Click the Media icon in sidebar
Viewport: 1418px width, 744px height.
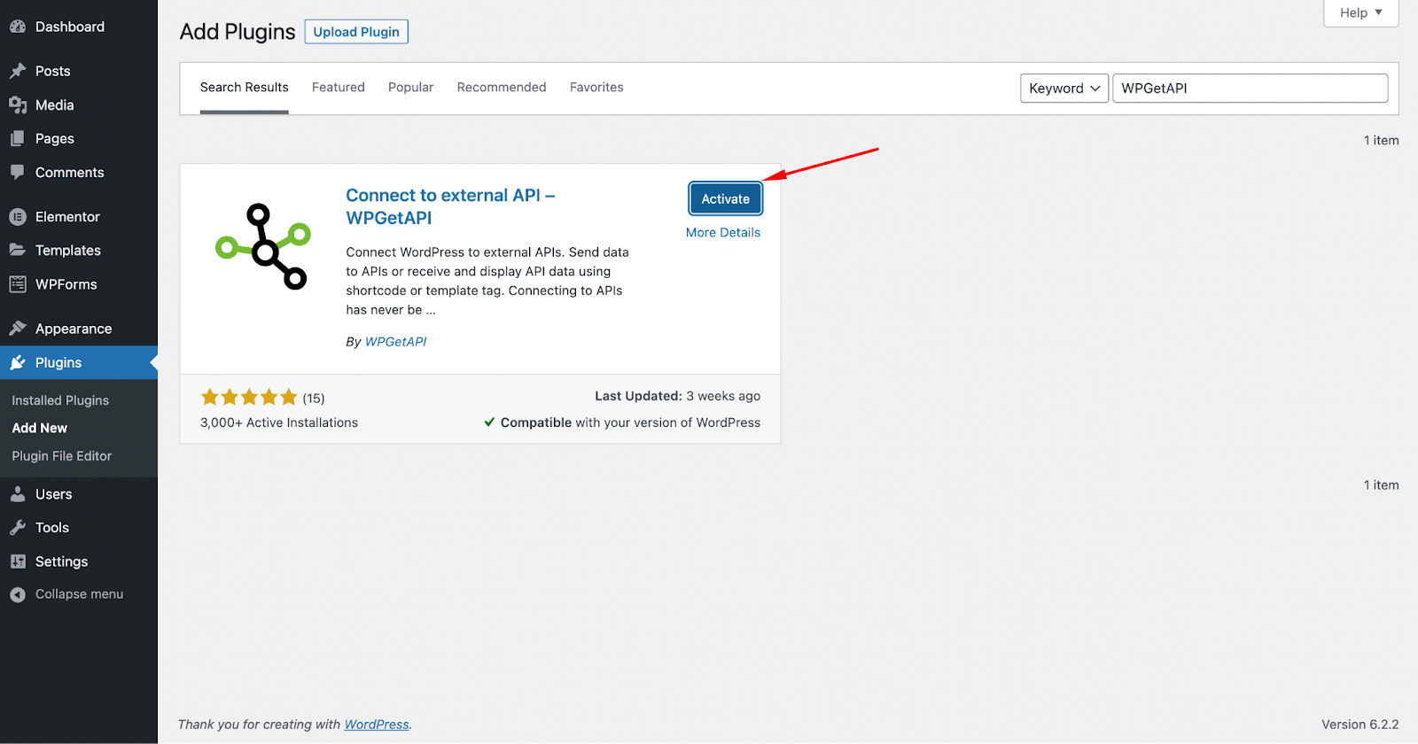(x=18, y=105)
